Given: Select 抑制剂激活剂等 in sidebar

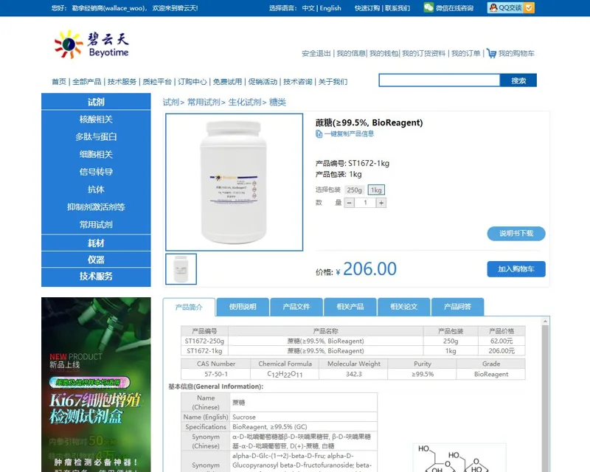Looking at the screenshot, I should tap(96, 207).
